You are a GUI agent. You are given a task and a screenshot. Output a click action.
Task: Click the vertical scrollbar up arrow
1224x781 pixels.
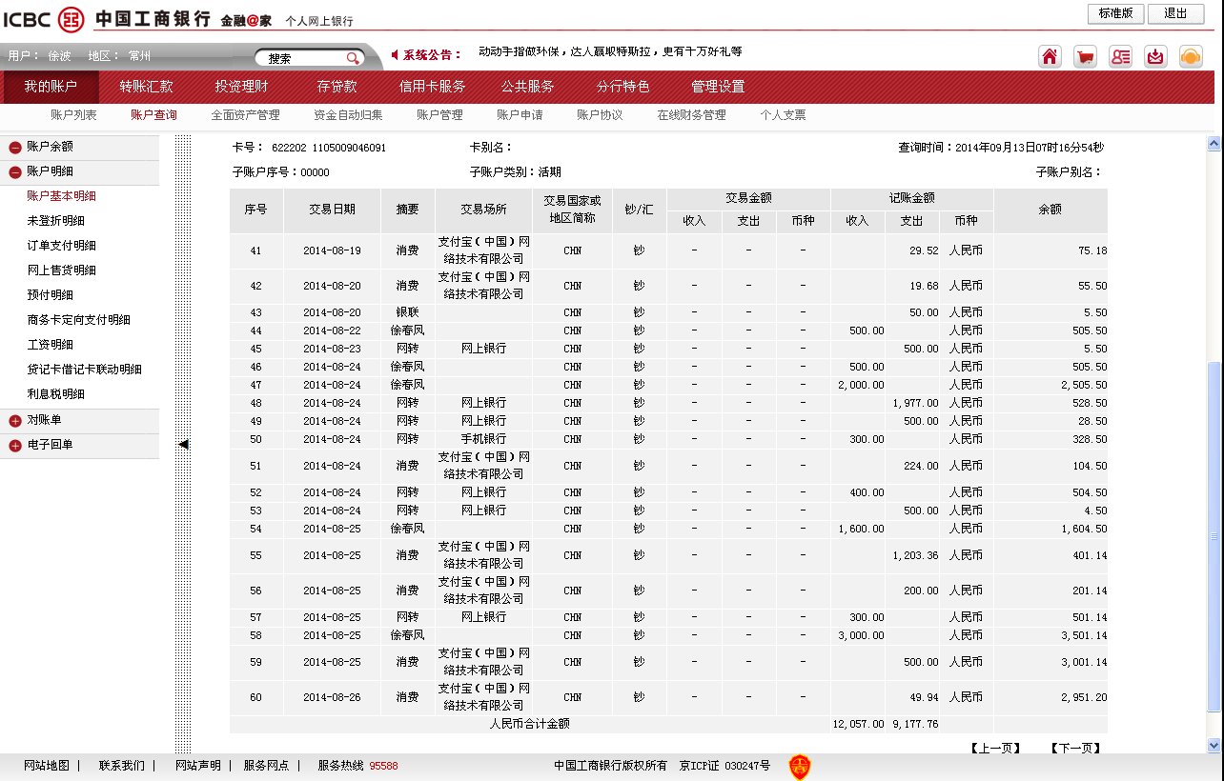[x=1214, y=144]
